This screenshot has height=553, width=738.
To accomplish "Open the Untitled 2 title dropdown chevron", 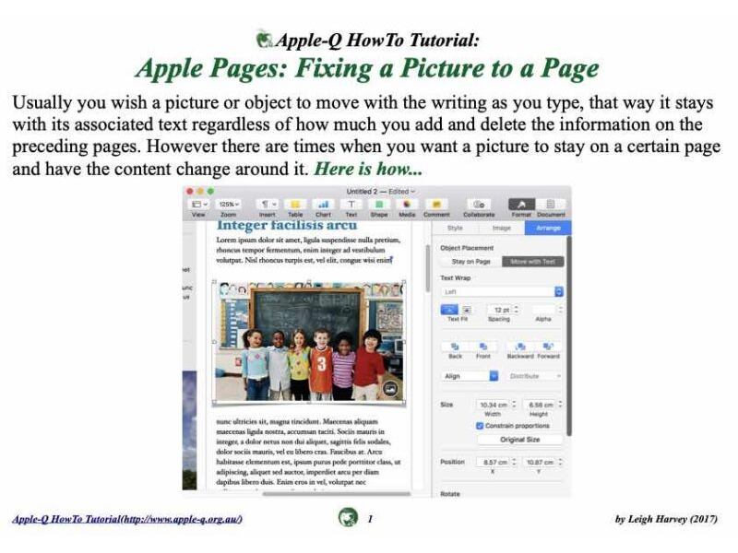I will coord(412,192).
